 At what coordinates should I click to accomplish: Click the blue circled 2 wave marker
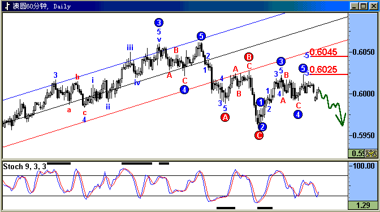click(x=262, y=127)
